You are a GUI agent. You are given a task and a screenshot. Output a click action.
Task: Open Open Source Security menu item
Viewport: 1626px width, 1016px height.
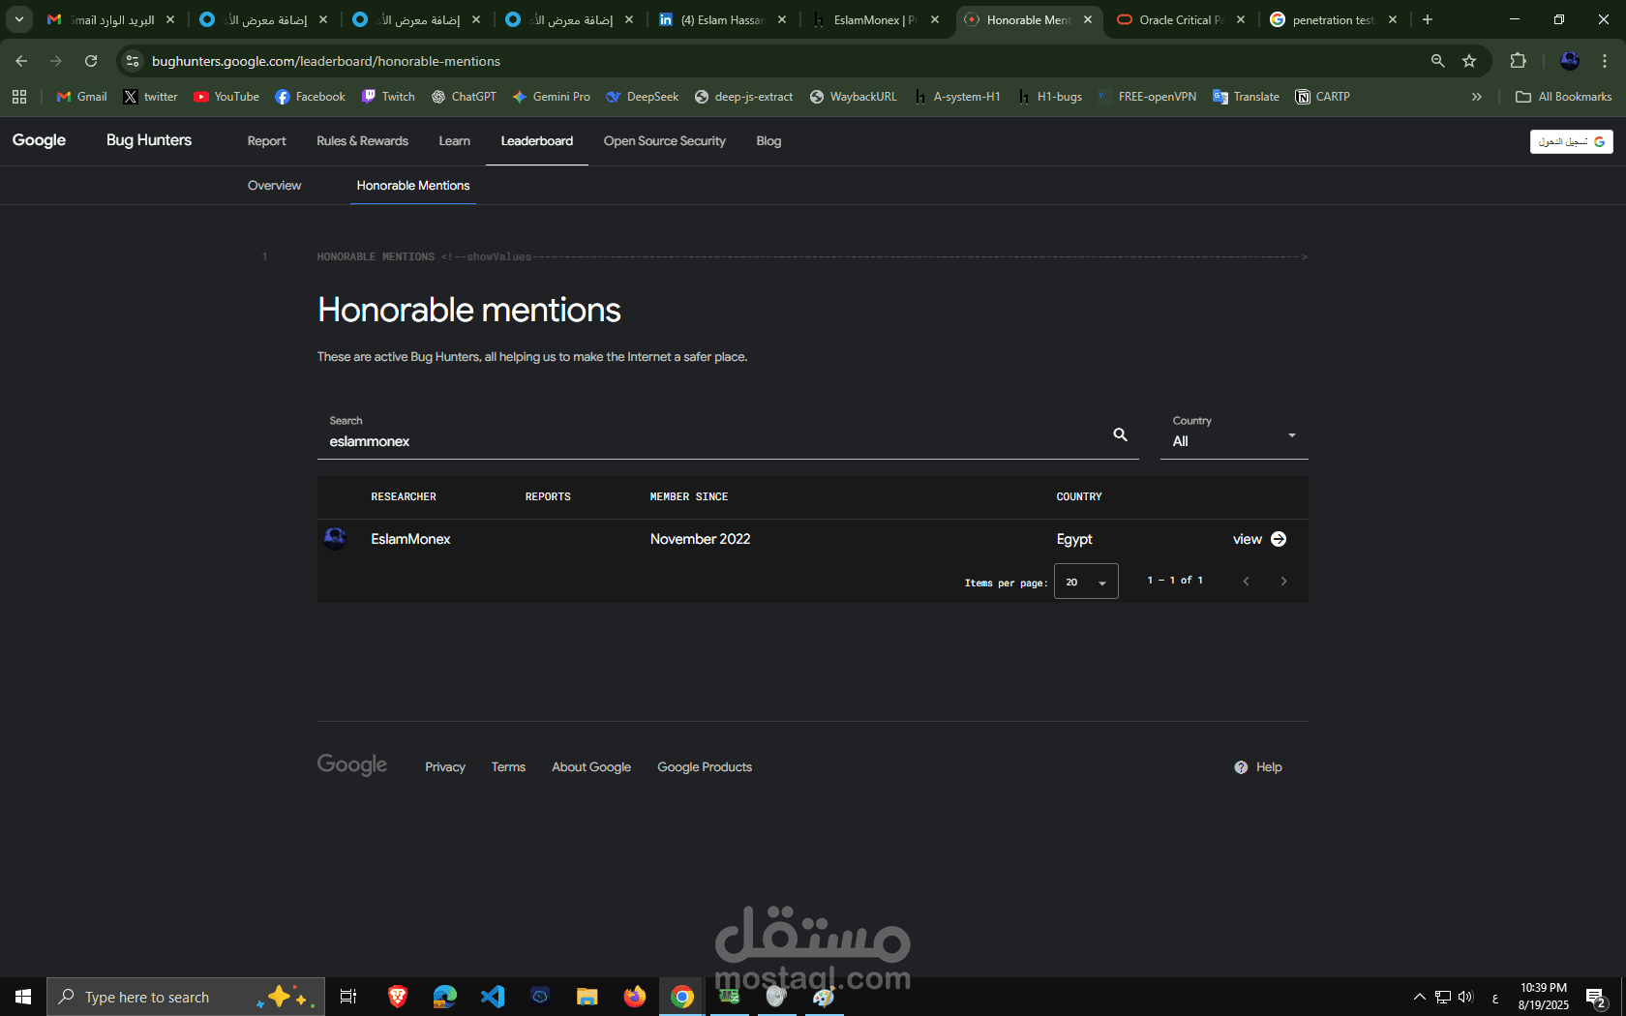tap(664, 141)
